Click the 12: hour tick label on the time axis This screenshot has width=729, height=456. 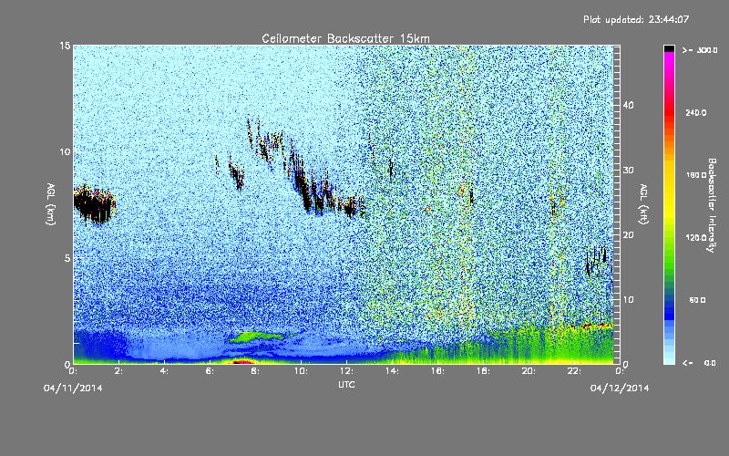tap(346, 371)
